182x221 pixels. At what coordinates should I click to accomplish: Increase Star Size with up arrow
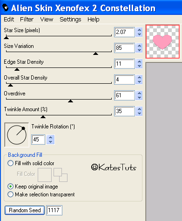coord(139,30)
